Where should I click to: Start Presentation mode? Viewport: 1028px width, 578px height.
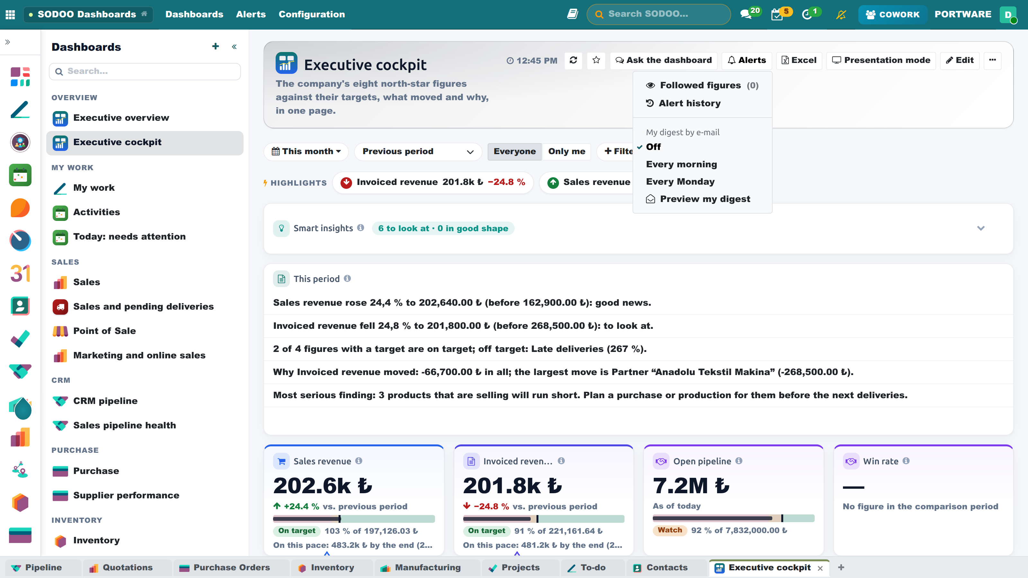coord(881,60)
